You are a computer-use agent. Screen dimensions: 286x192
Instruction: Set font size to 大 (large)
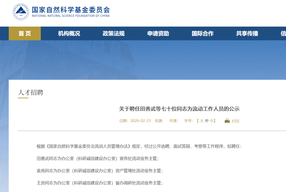point(202,121)
